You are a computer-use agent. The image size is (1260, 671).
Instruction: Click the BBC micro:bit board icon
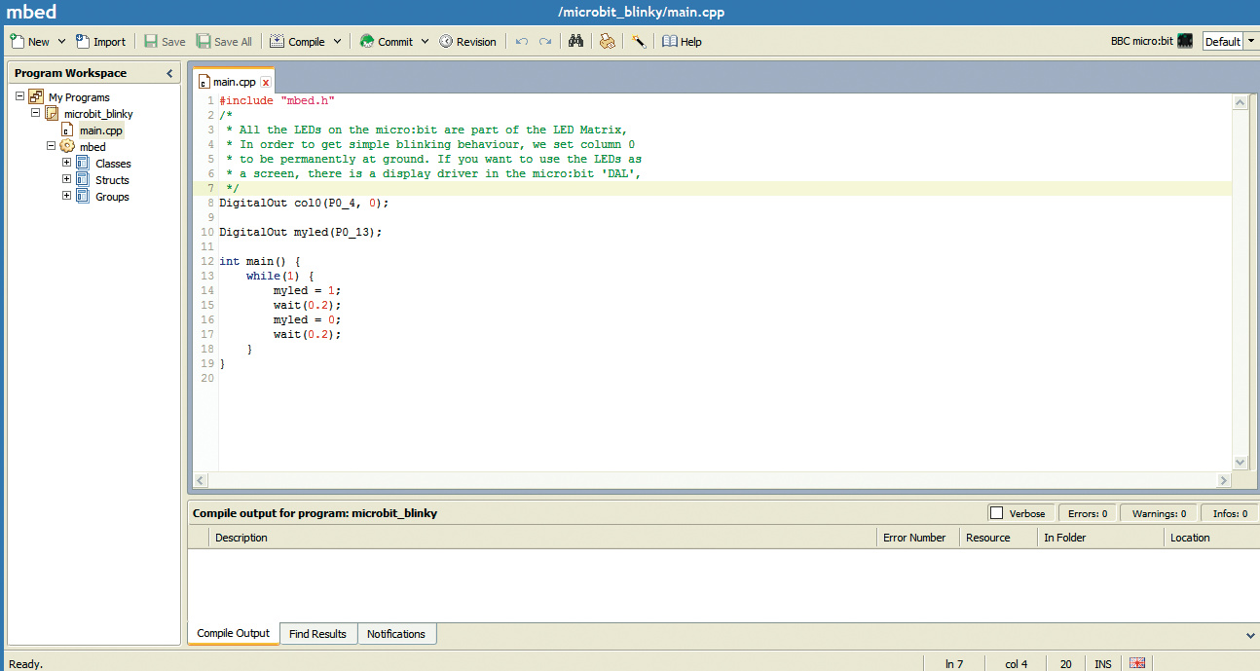(1185, 41)
